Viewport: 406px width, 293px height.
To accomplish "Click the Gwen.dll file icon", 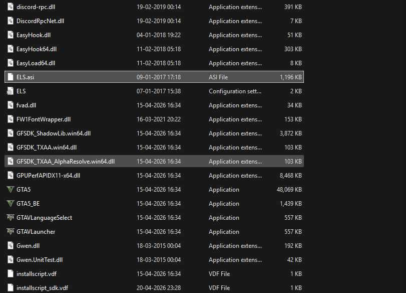I will pyautogui.click(x=11, y=245).
